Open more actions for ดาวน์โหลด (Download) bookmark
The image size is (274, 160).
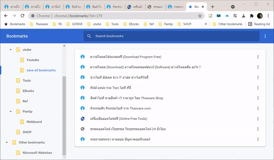pyautogui.click(x=258, y=67)
